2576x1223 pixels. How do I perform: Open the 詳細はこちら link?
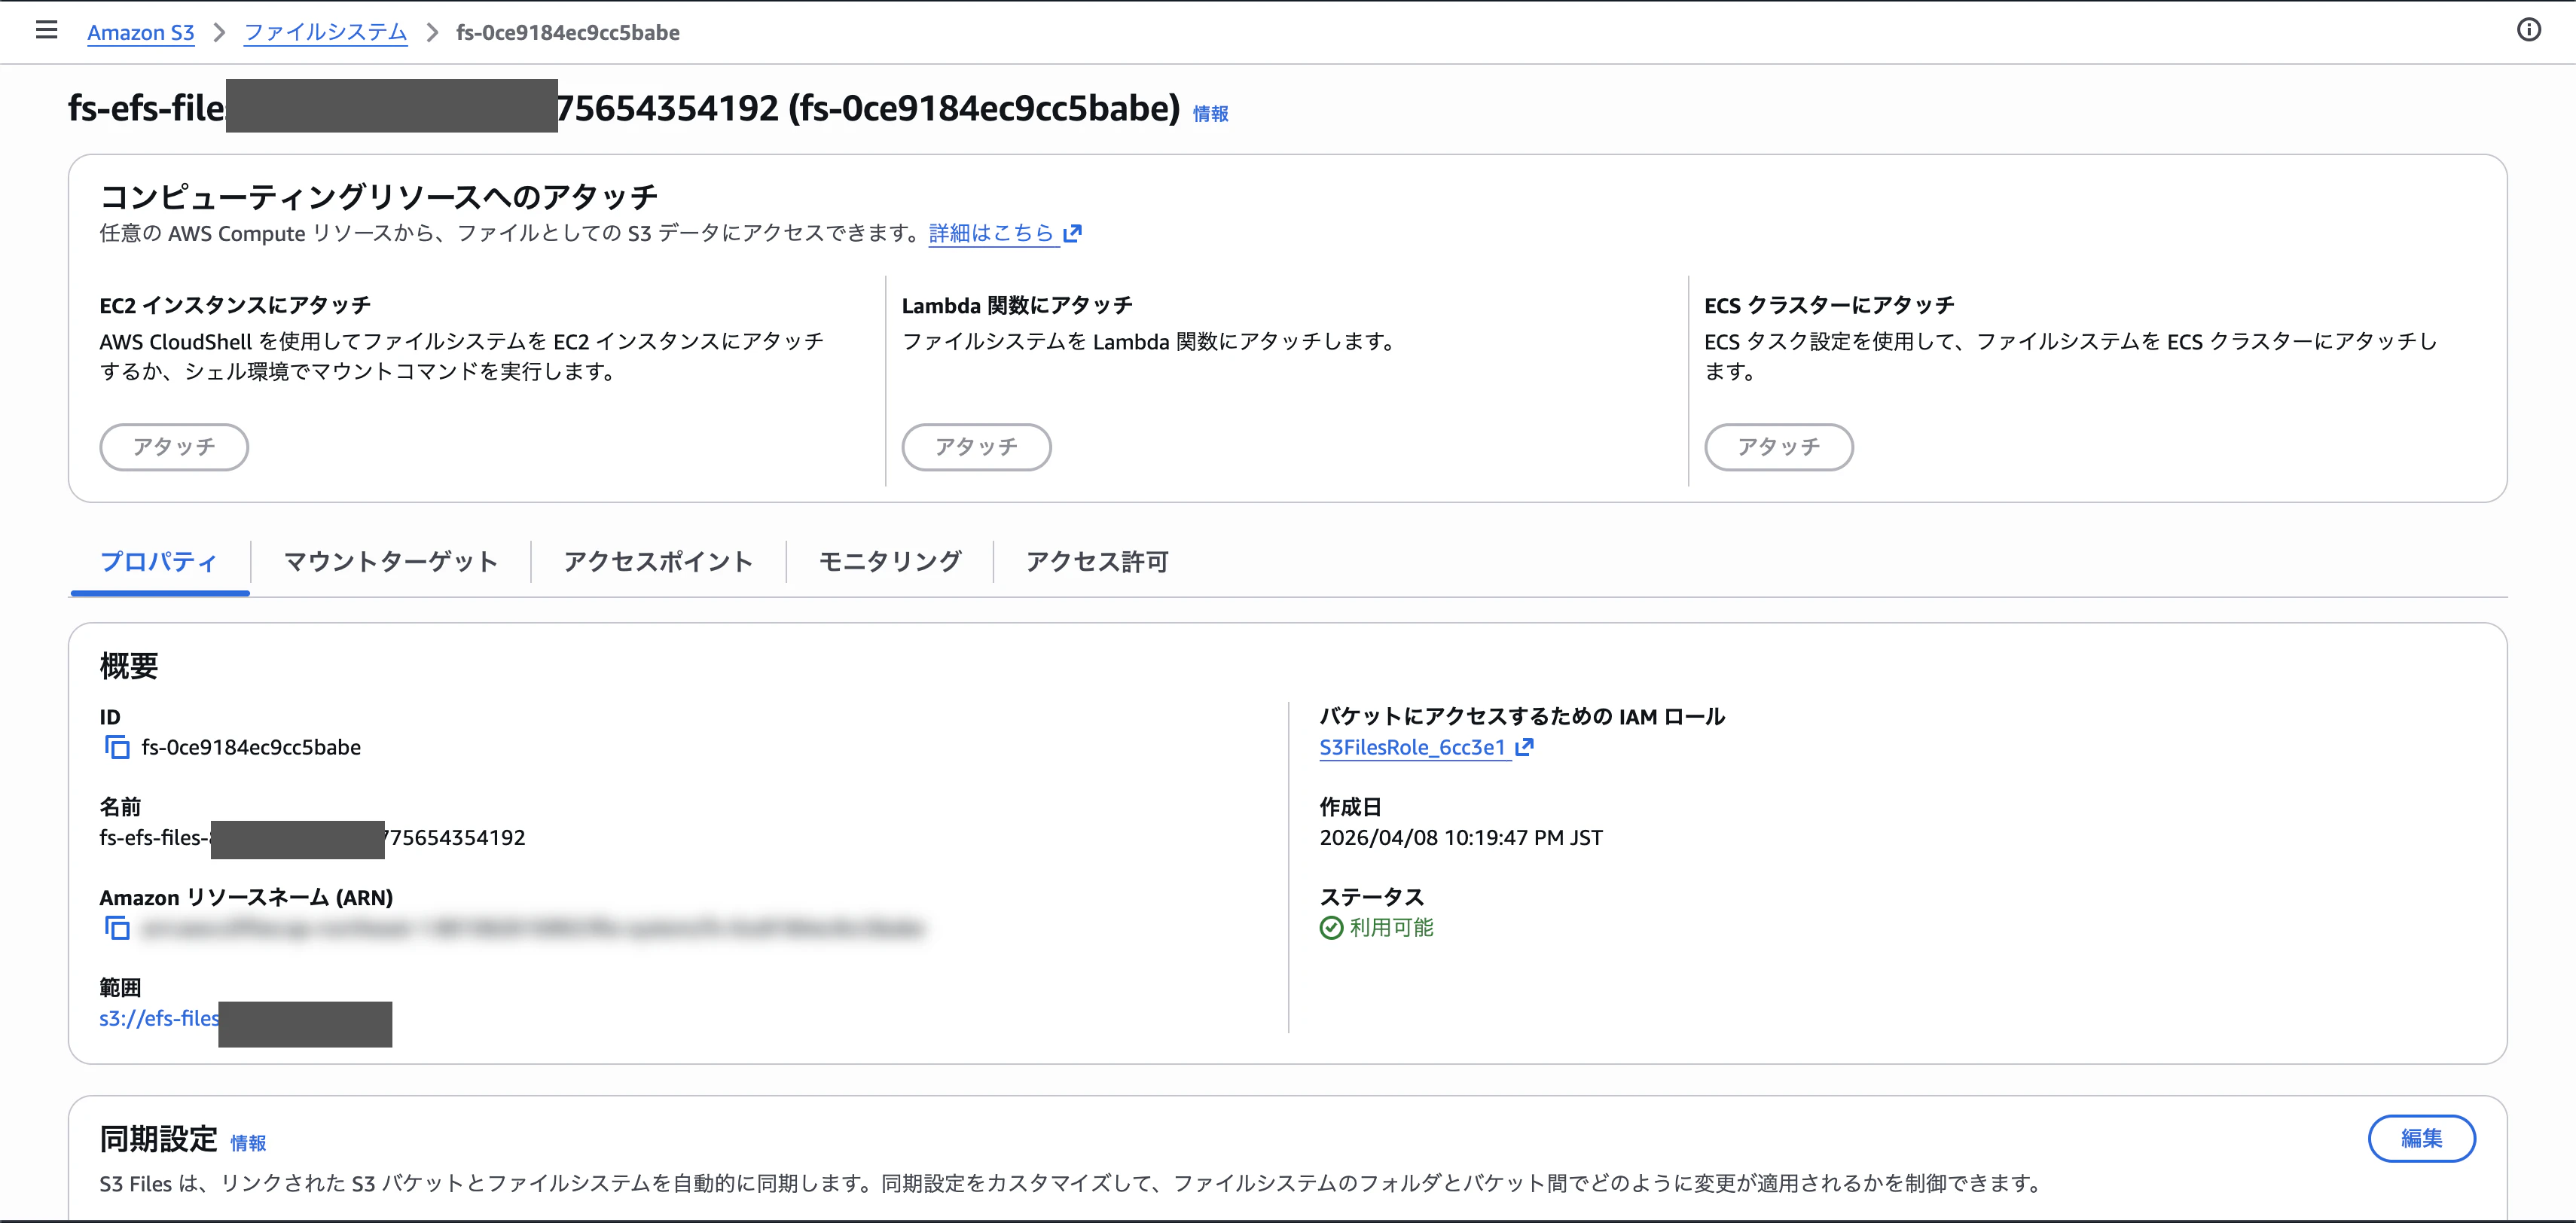(x=991, y=233)
